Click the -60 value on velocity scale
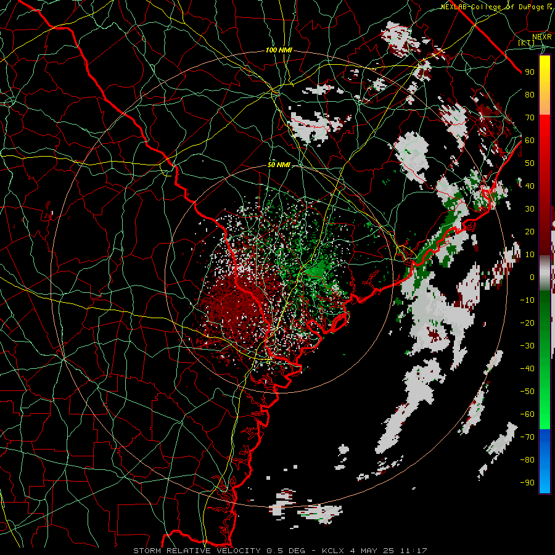Screen dimensions: 555x555 (x=527, y=414)
